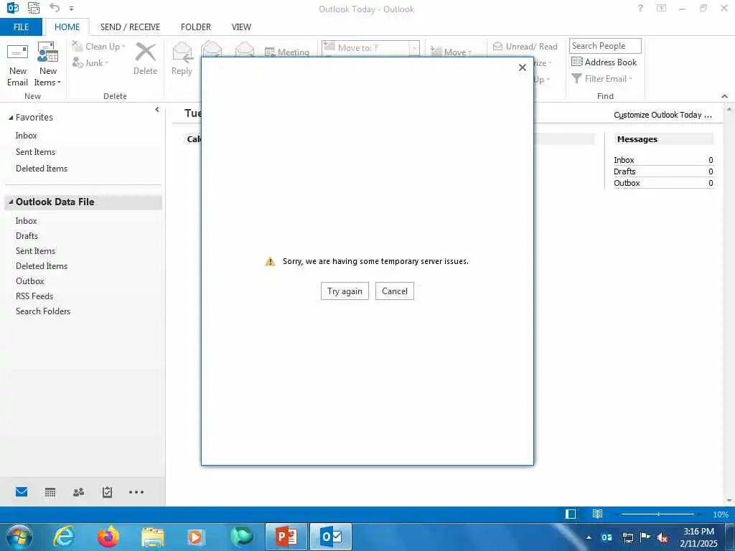The height and width of the screenshot is (551, 735).
Task: Select the Outbox folder in the tree
Action: coord(30,281)
